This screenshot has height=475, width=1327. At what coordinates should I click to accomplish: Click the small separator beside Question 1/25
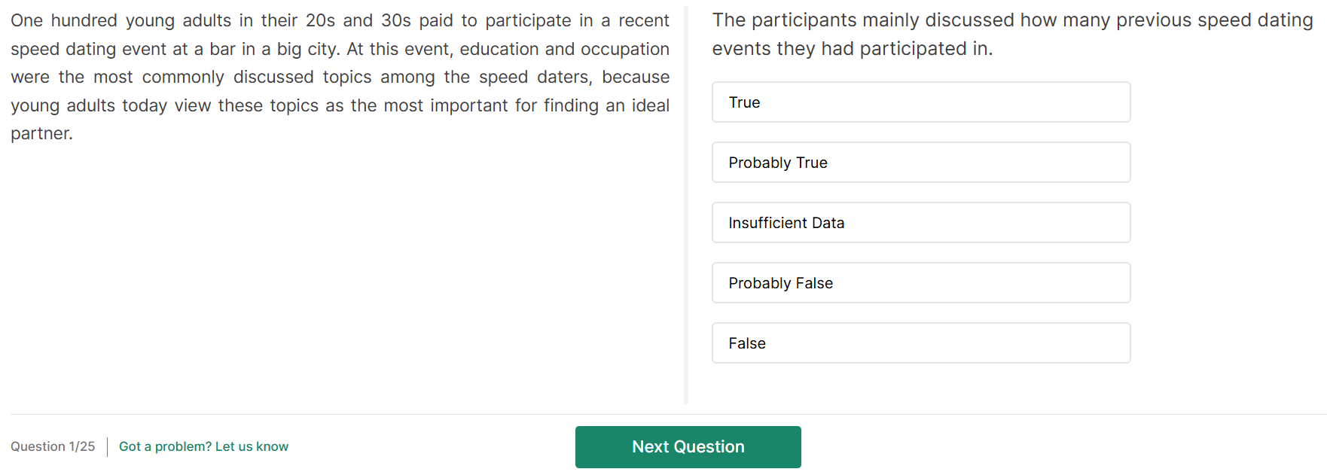click(107, 447)
